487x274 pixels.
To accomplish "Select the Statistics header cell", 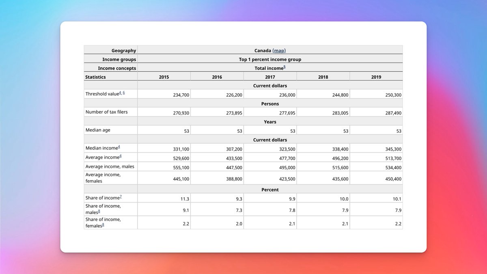I will 95,77.
